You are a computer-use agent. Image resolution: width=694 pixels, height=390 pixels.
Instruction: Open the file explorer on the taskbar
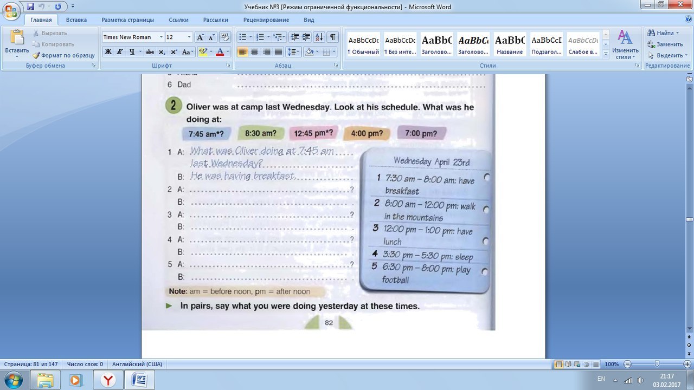click(x=46, y=380)
